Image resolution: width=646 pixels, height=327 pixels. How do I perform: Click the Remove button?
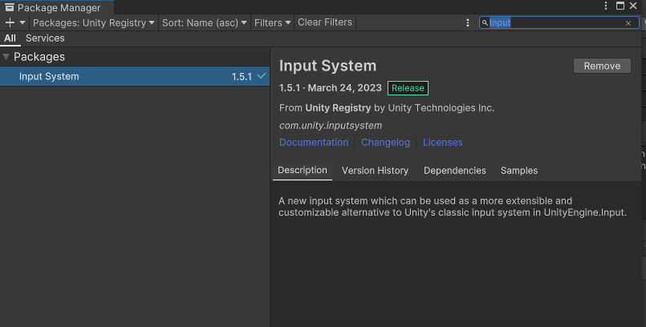[602, 66]
